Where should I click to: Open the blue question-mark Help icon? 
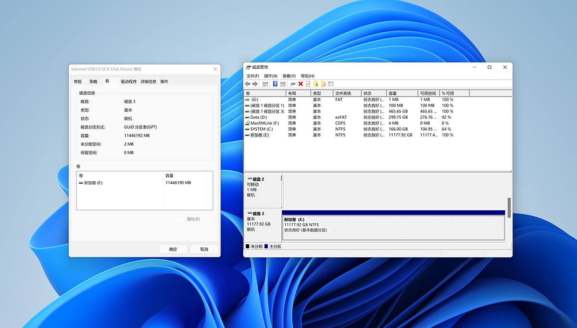point(275,84)
